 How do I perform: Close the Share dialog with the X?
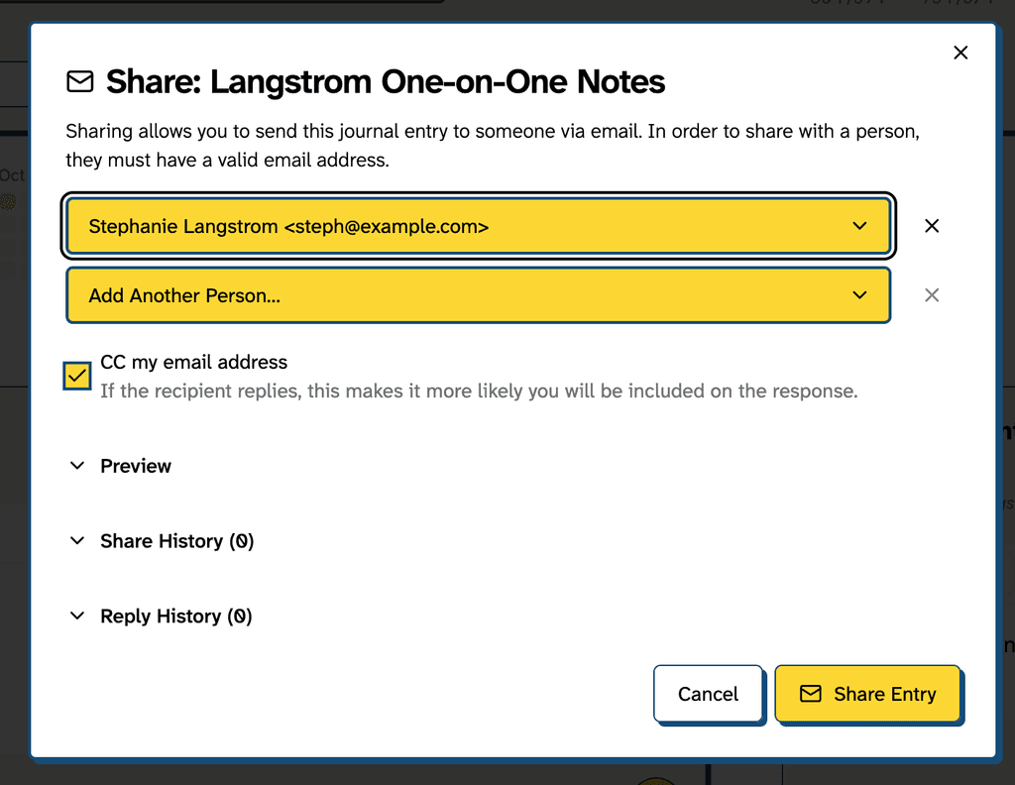click(x=959, y=53)
